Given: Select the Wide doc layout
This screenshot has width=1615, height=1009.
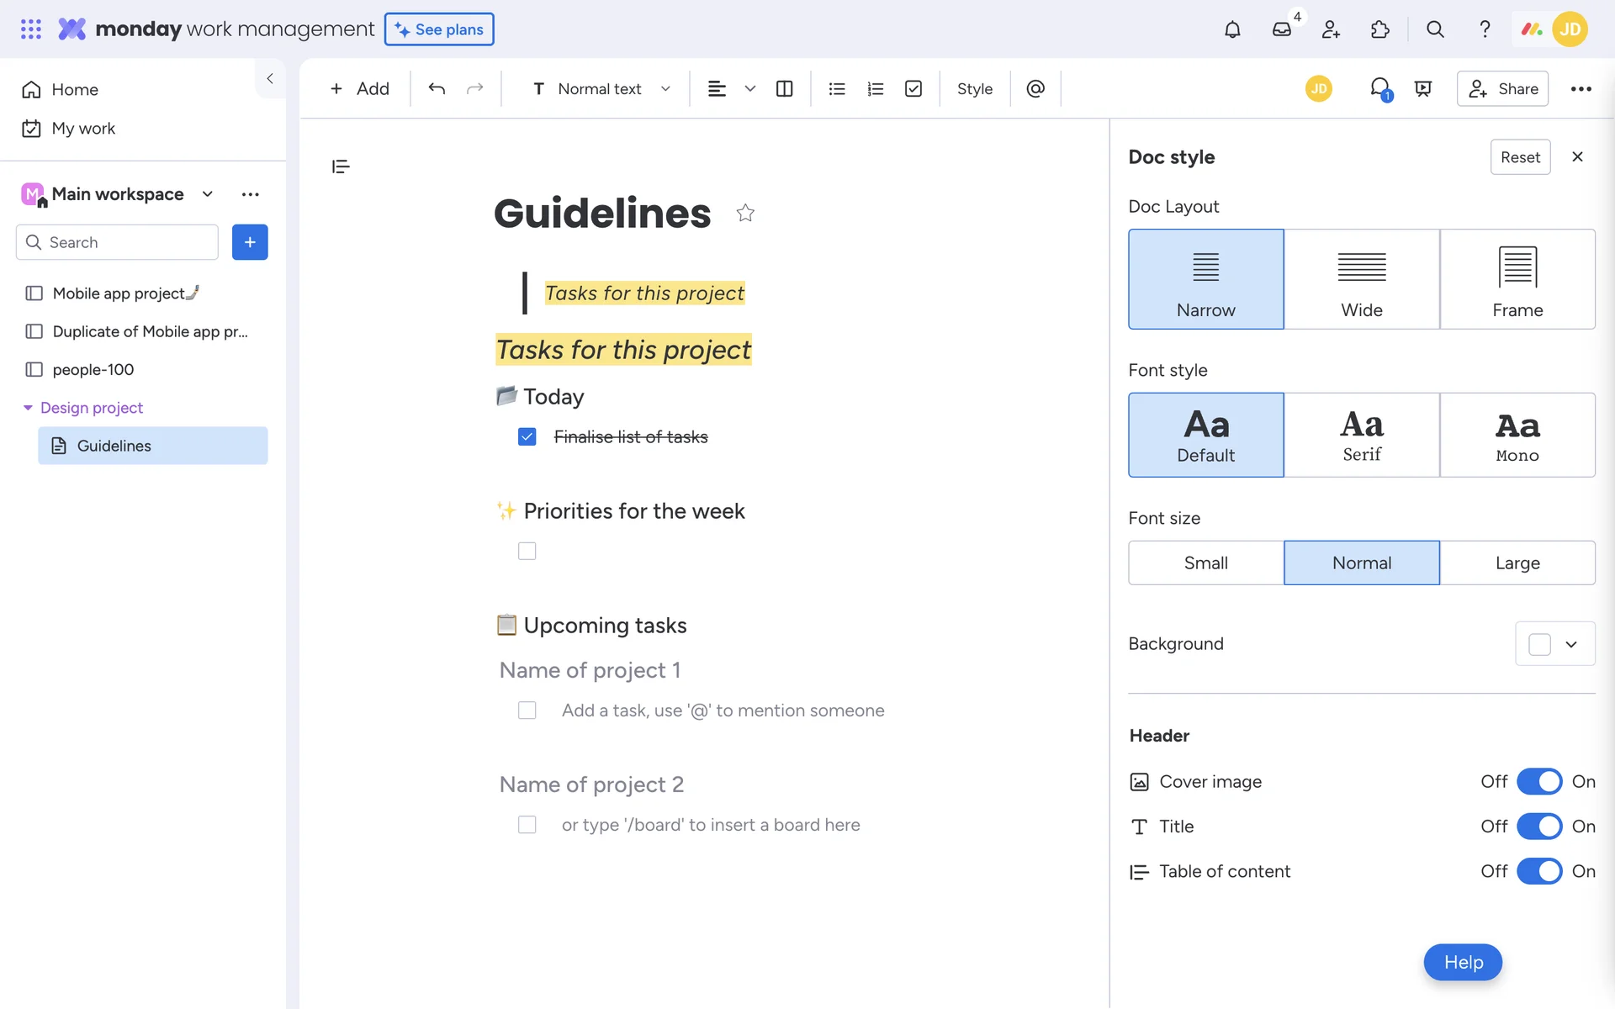Looking at the screenshot, I should (x=1361, y=279).
